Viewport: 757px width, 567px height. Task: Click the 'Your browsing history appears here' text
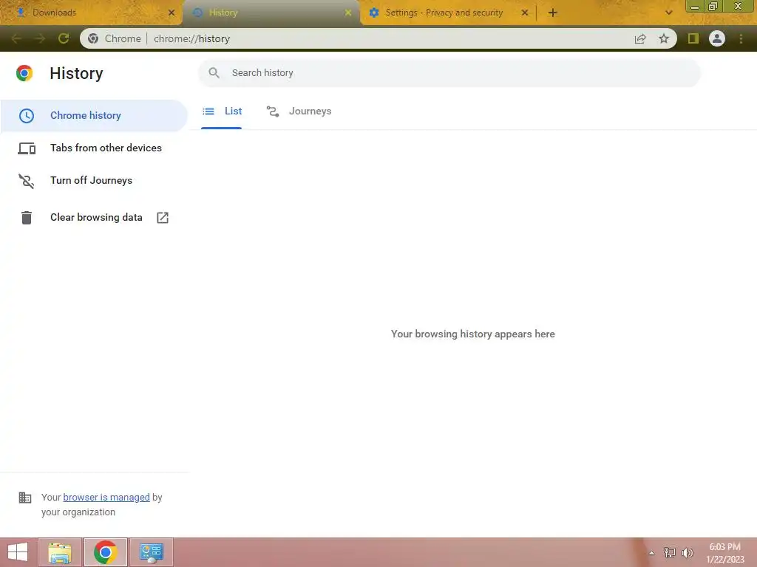click(x=472, y=334)
